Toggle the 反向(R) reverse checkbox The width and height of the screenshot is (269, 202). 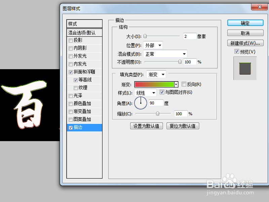[x=184, y=84]
